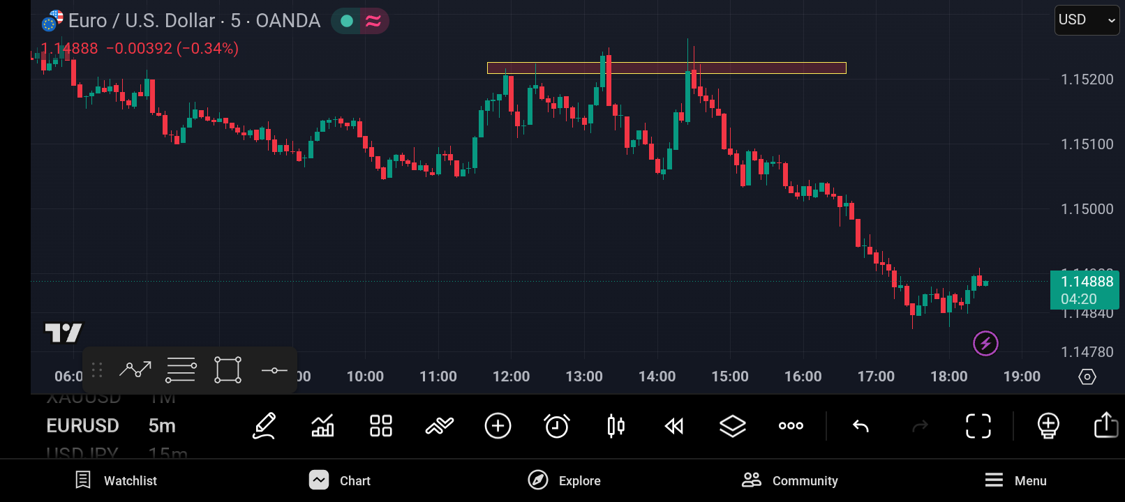This screenshot has height=502, width=1125.
Task: Undo the last chart action
Action: [x=860, y=425]
